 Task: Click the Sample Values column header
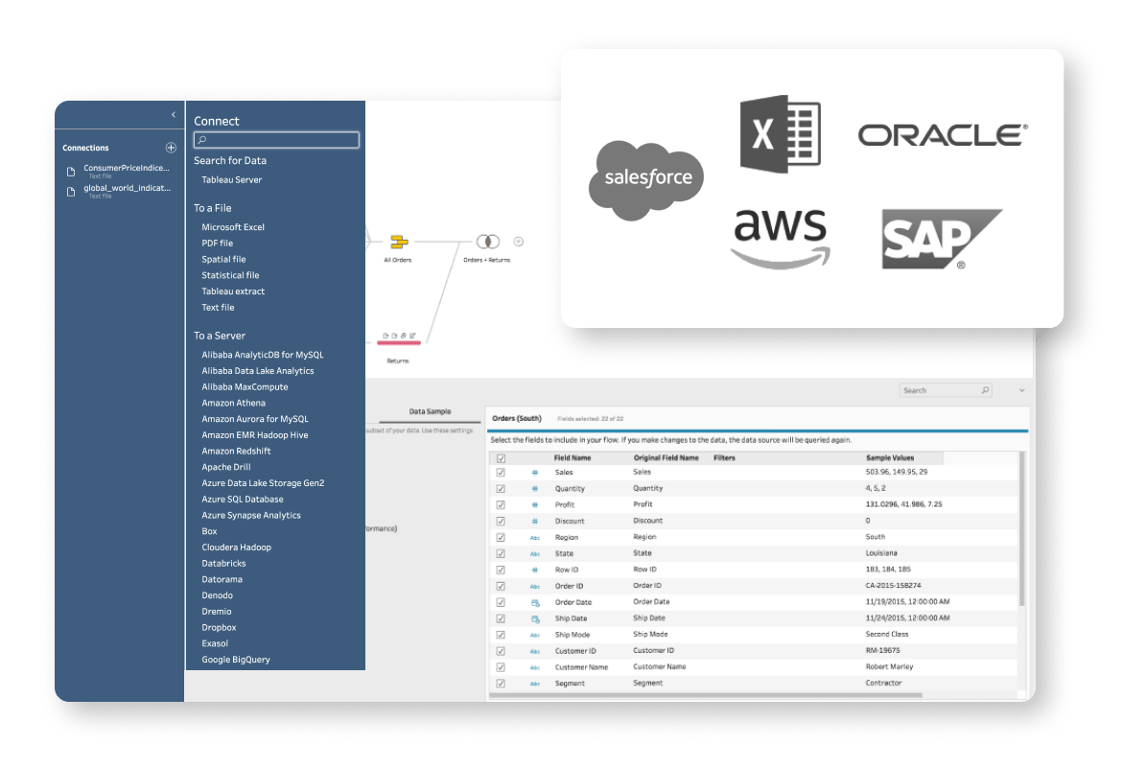(890, 458)
